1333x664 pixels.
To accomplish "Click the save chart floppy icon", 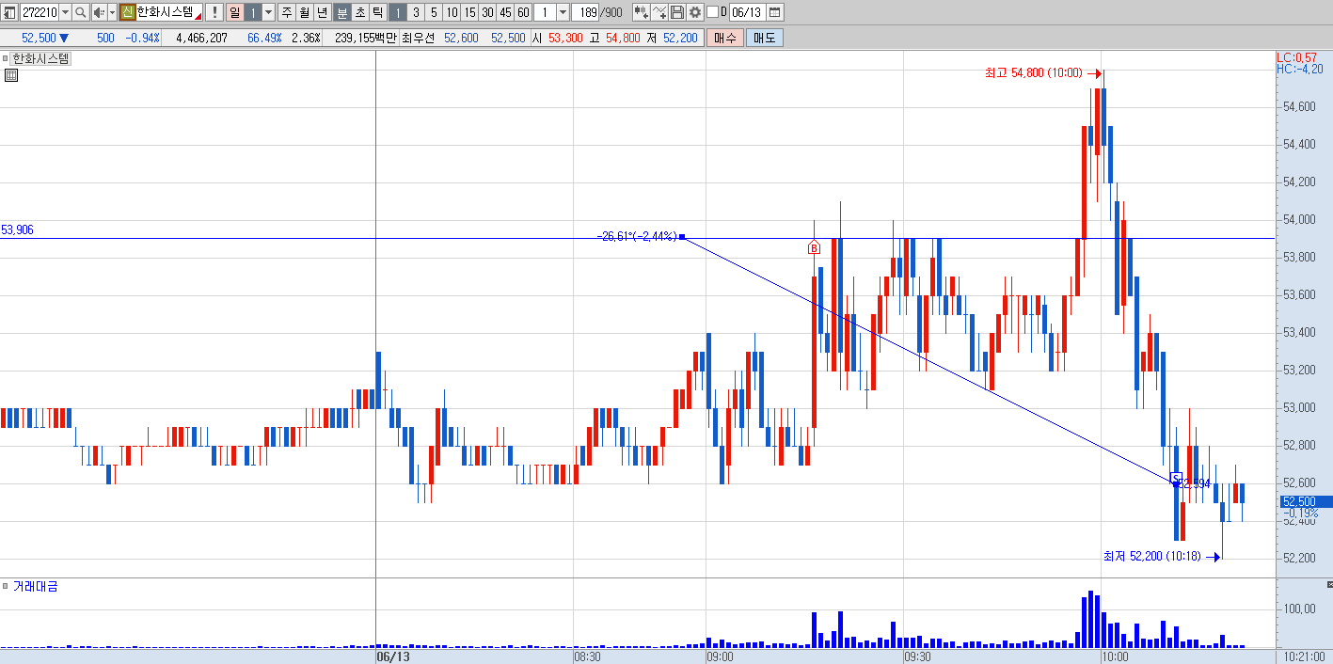I will [677, 12].
